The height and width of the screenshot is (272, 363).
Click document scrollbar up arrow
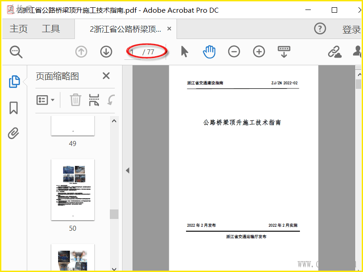[359, 74]
